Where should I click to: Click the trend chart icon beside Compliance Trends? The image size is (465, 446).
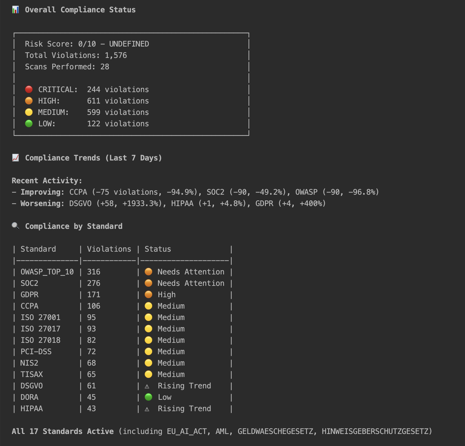click(15, 158)
